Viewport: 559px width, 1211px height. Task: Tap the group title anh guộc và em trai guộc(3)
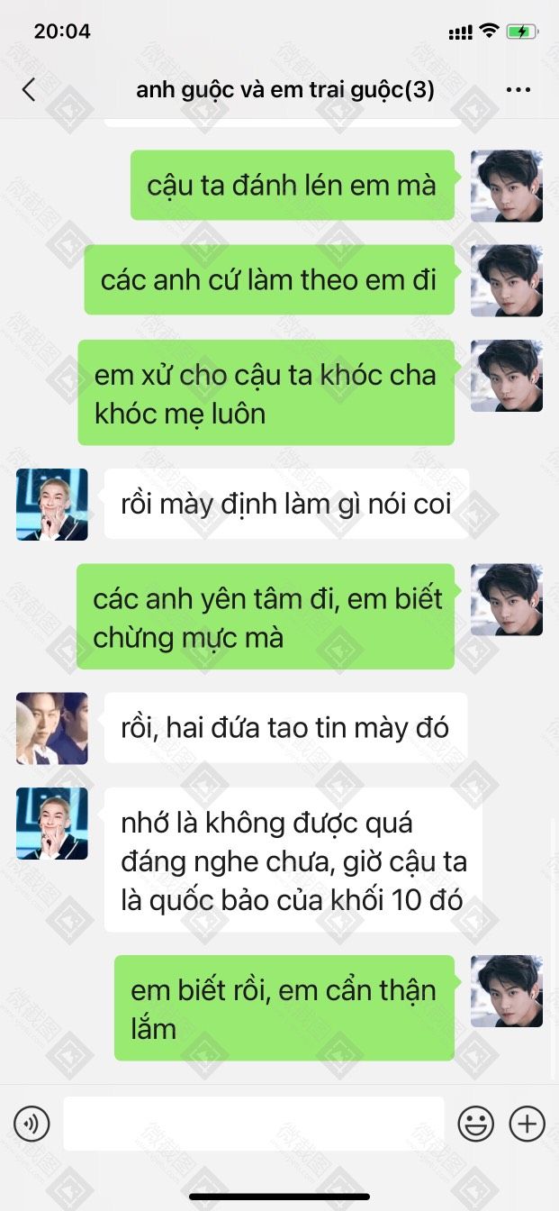[285, 90]
